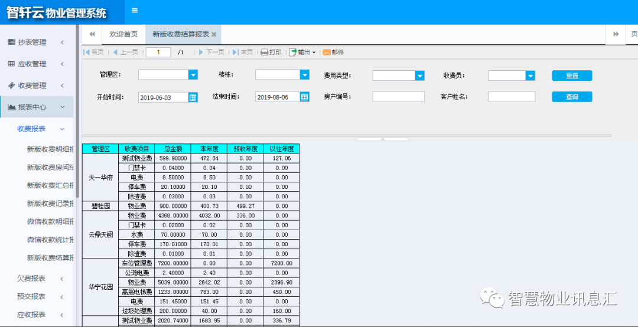Click 以往年度 column header

coord(281,149)
